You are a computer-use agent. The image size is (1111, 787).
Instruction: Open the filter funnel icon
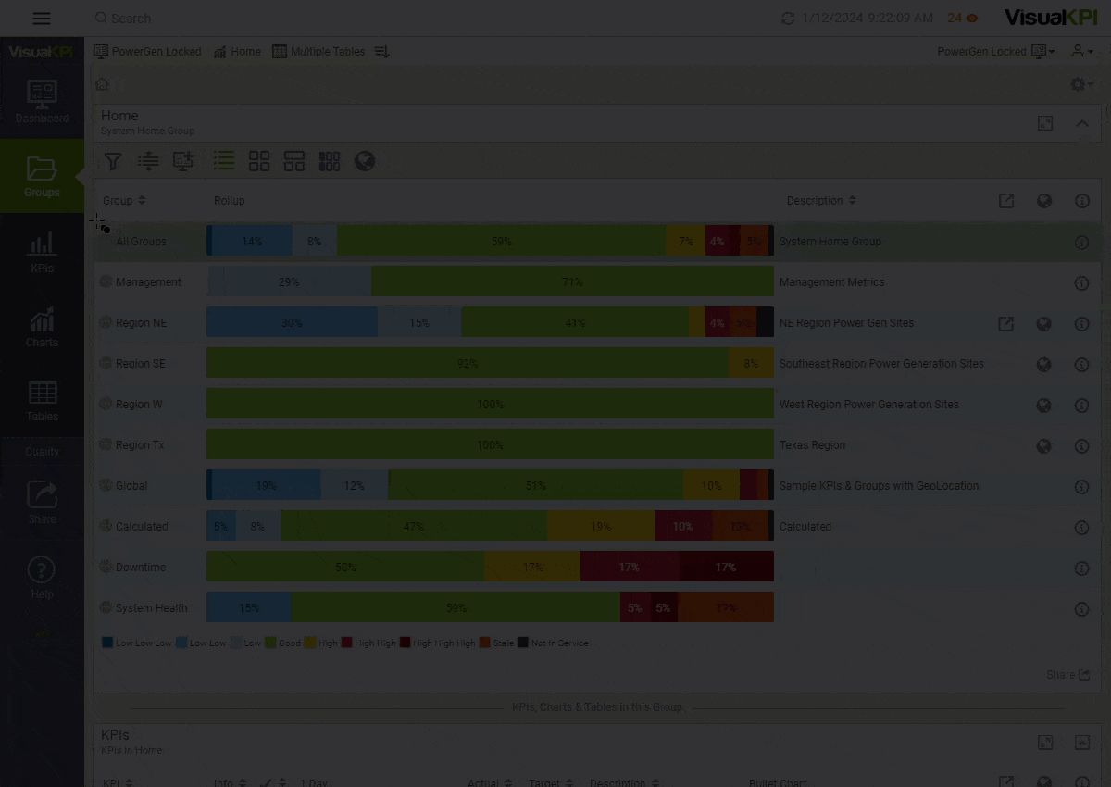113,161
